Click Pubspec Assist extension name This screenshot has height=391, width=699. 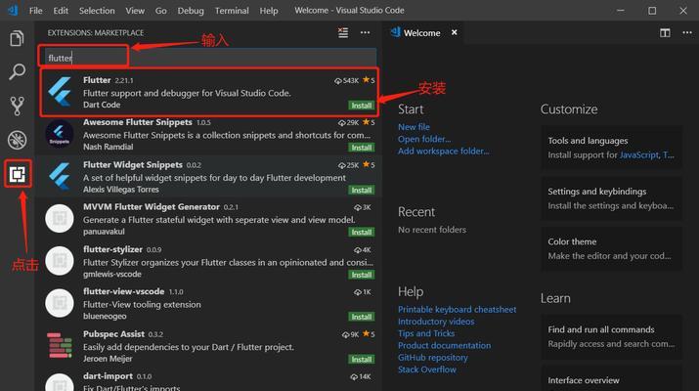pyautogui.click(x=113, y=334)
